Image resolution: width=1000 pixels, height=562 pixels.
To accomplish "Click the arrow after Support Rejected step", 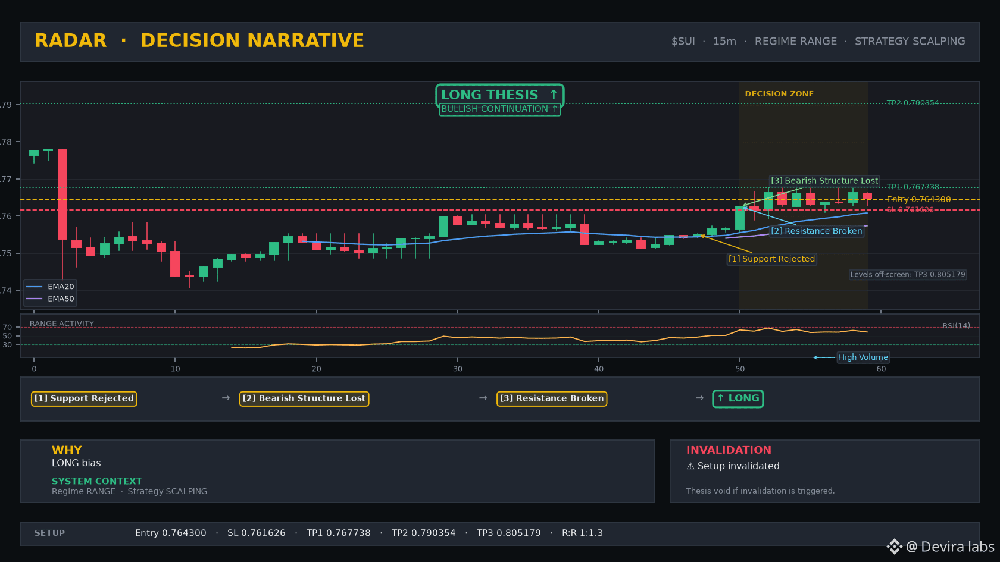I will [x=226, y=398].
